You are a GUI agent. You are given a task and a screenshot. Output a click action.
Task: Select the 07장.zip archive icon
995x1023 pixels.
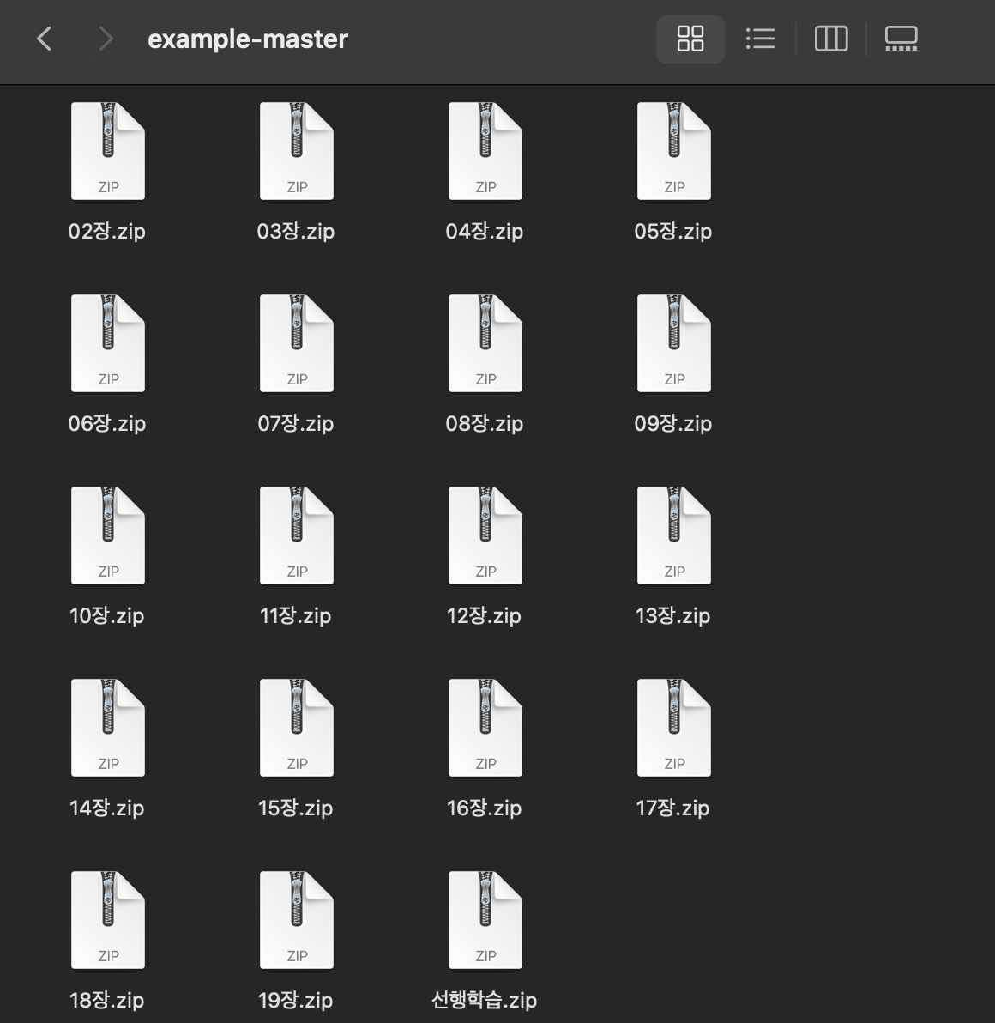pyautogui.click(x=297, y=343)
